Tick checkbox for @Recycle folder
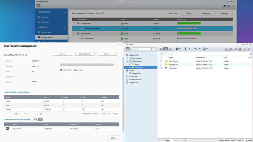Viewport: 253px width, 142px height. (161, 68)
